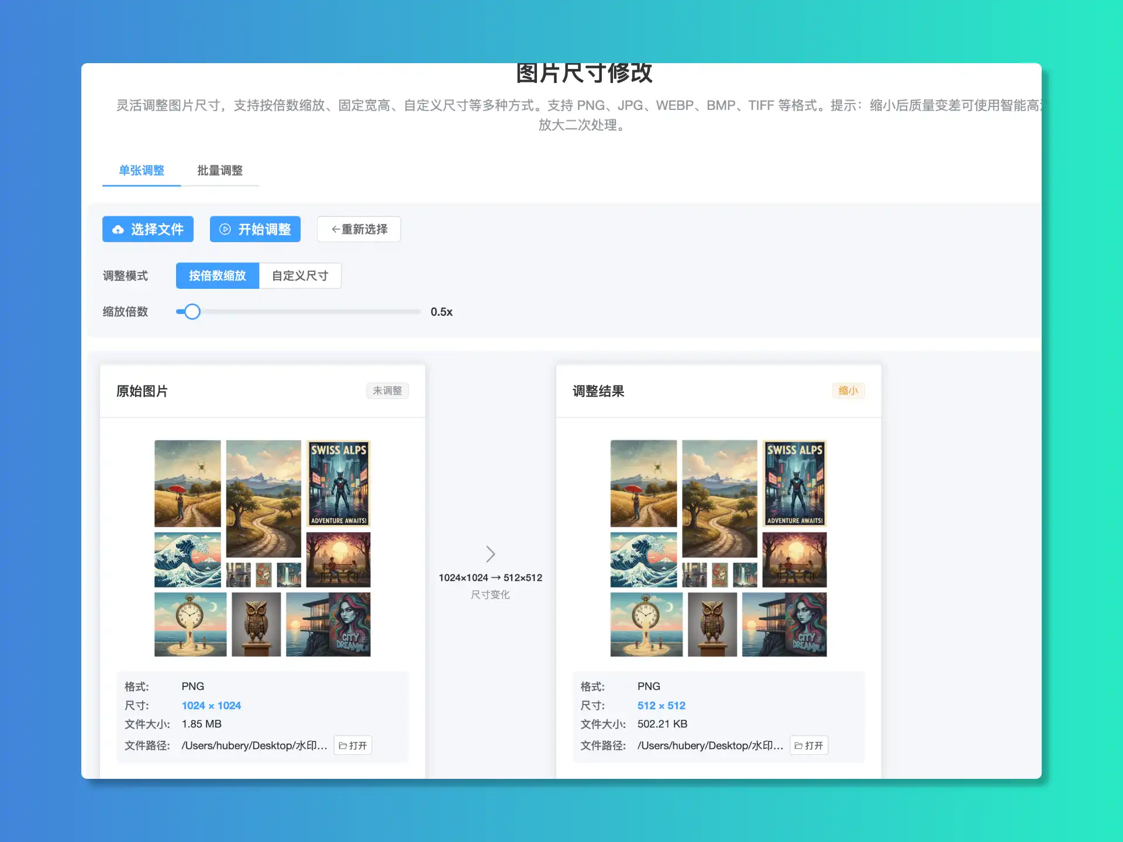Click the 1024 × 1024 size link

coord(211,706)
